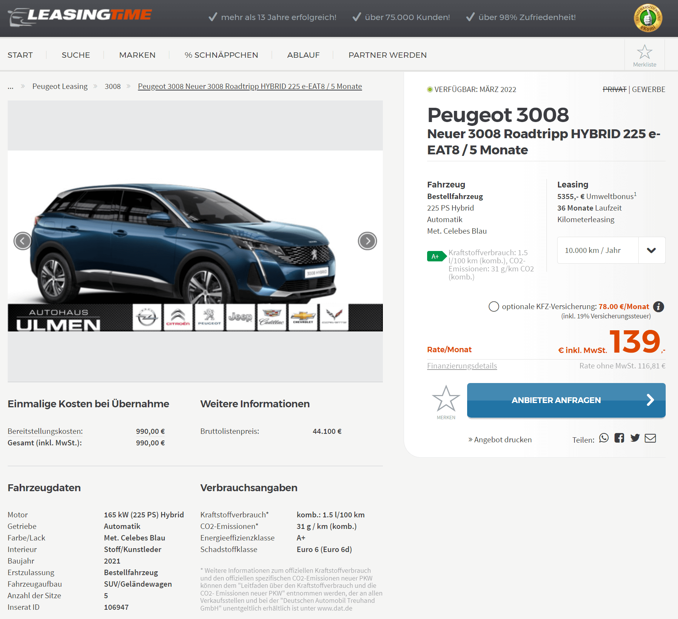Share the offer via WhatsApp icon

coord(604,438)
